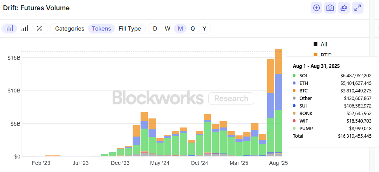
Task: Click the $10B y-axis label
Action: pos(14,91)
